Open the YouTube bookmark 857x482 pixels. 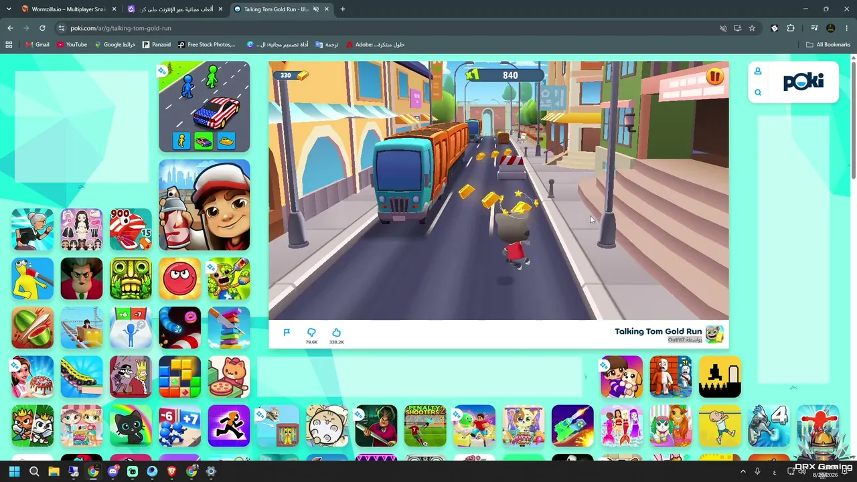pyautogui.click(x=72, y=45)
